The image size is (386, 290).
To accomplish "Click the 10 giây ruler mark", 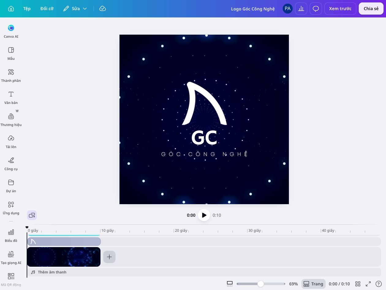I will 107,231.
